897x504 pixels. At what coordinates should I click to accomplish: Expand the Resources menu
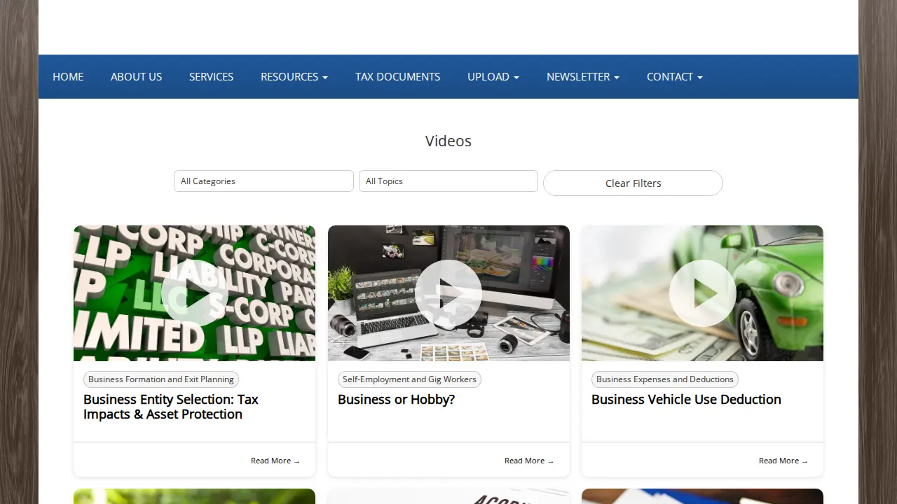click(294, 77)
